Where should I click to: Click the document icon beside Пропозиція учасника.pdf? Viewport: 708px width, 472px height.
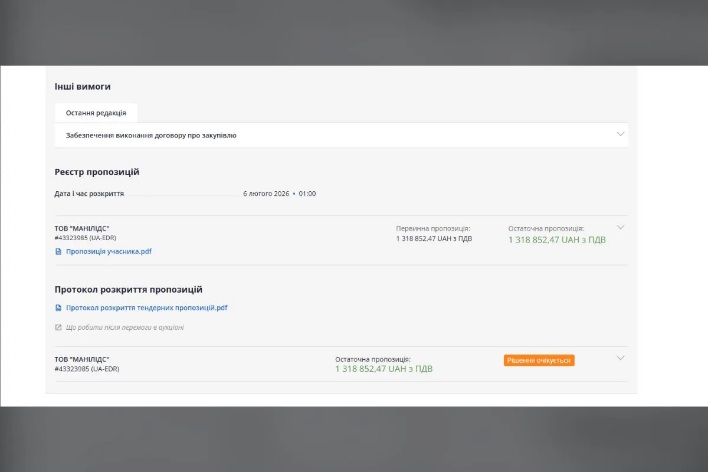point(58,251)
